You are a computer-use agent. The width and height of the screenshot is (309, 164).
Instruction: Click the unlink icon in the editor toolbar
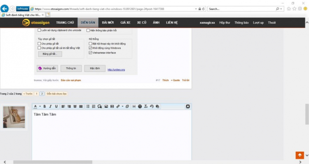click(x=127, y=106)
